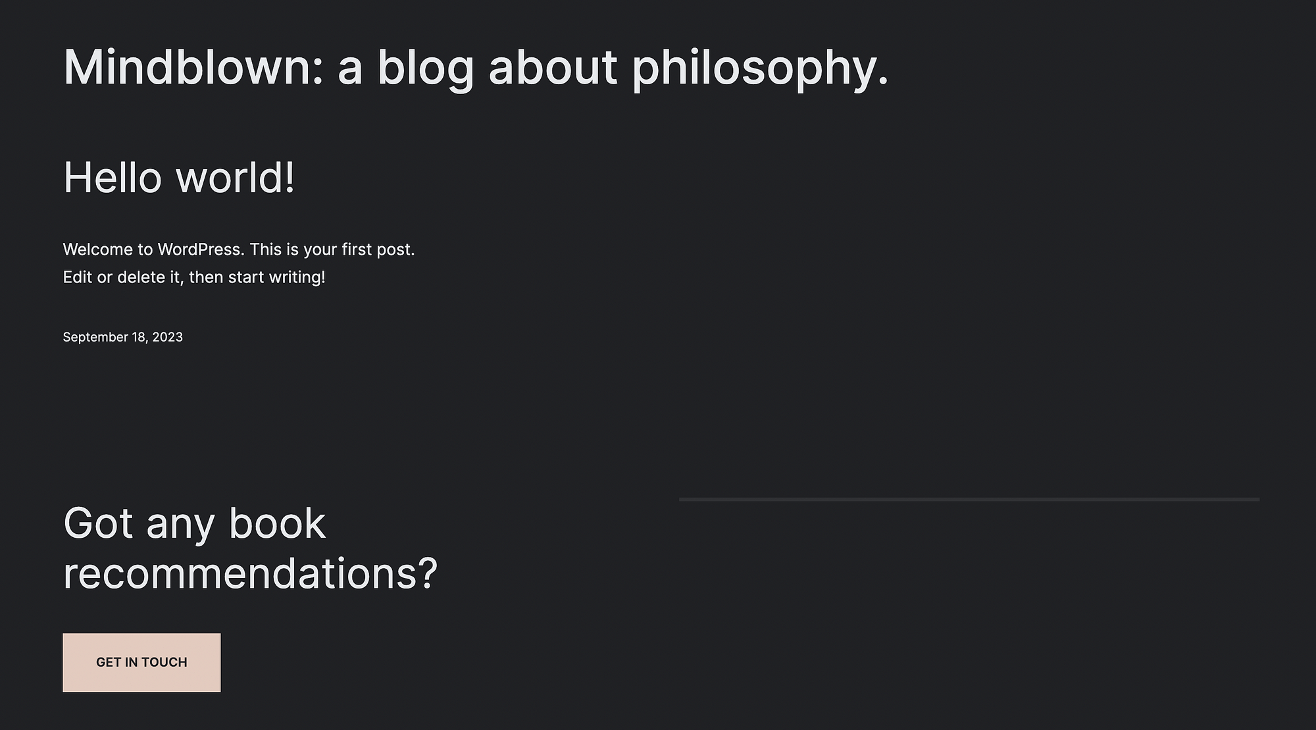Click the September 18, 2023 post date

pos(122,337)
